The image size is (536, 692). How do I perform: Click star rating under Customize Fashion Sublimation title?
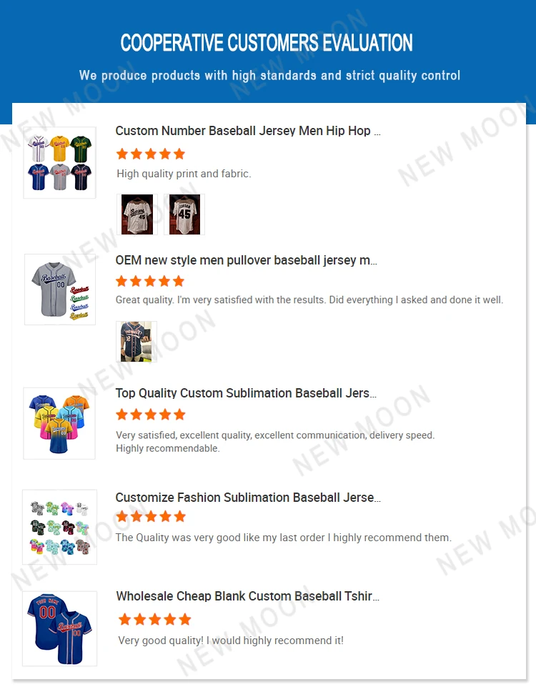pos(150,516)
